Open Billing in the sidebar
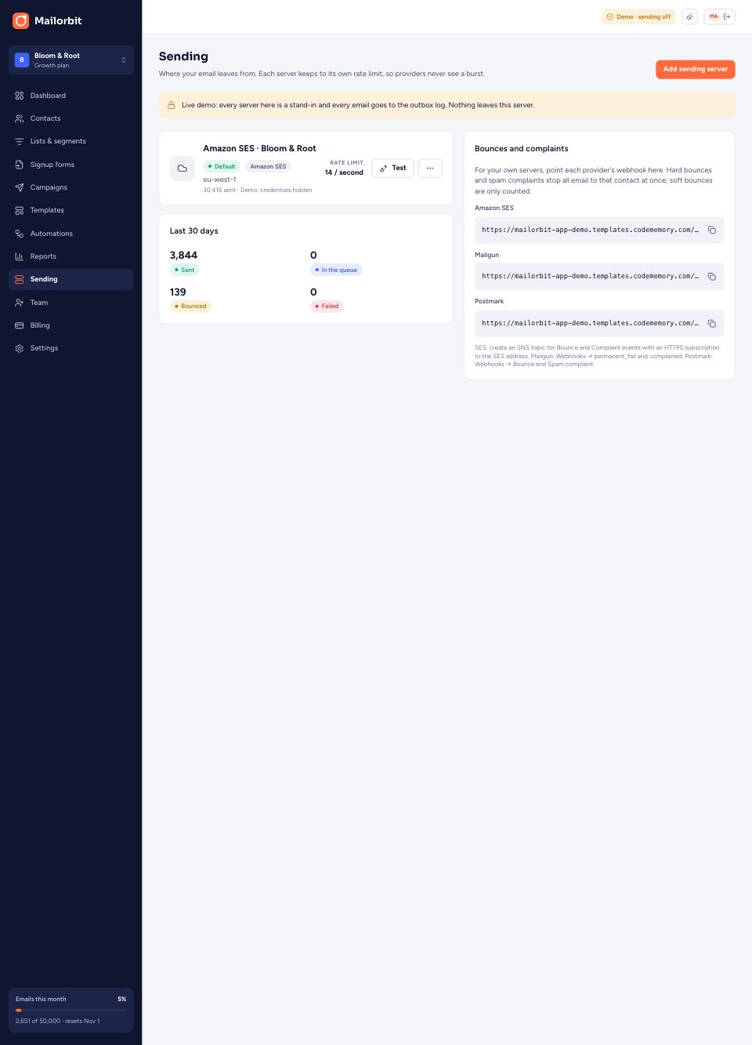This screenshot has height=1045, width=752. pyautogui.click(x=70, y=325)
